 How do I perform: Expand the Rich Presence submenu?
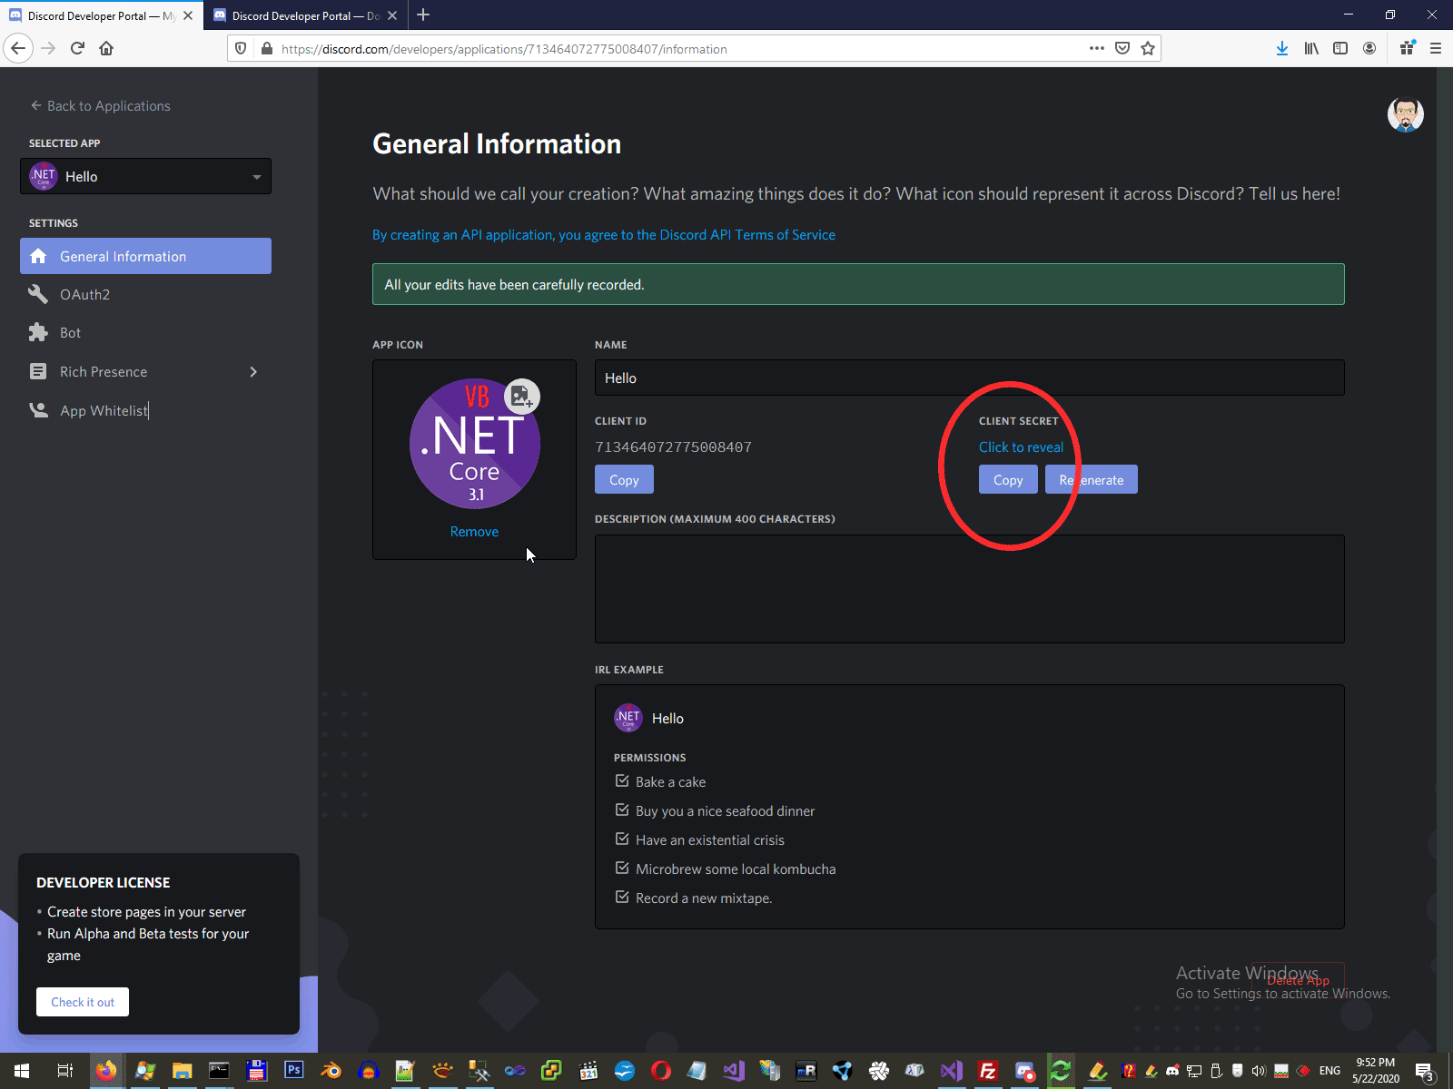[x=253, y=372]
